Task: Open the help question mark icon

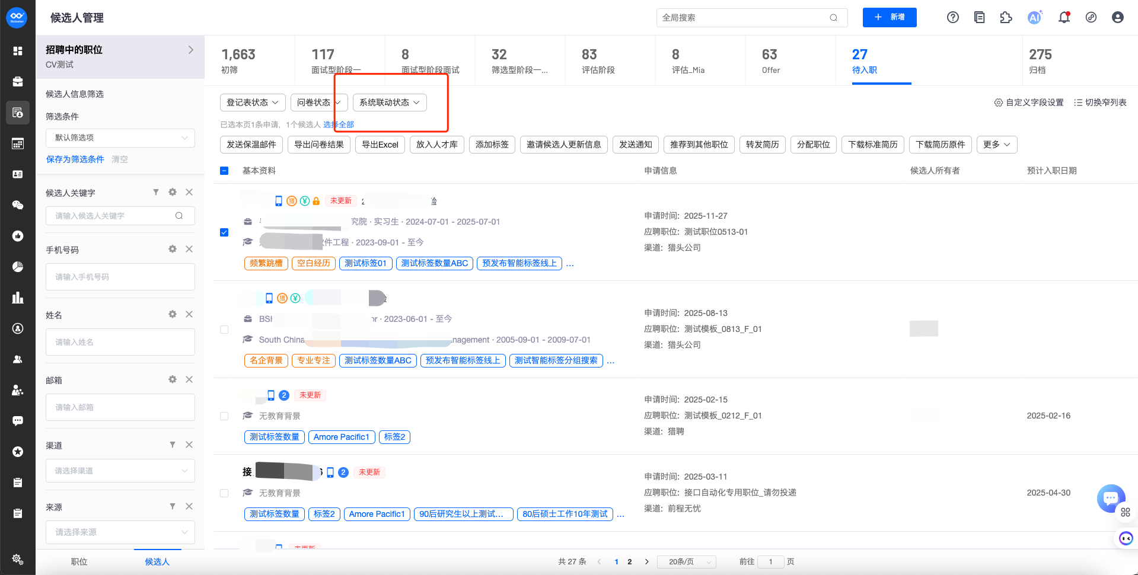Action: coord(953,18)
